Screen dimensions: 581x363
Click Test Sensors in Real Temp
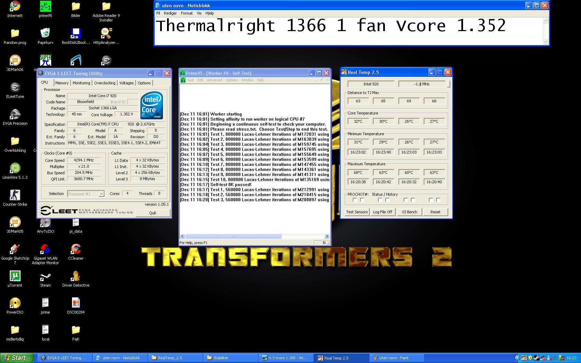[357, 212]
